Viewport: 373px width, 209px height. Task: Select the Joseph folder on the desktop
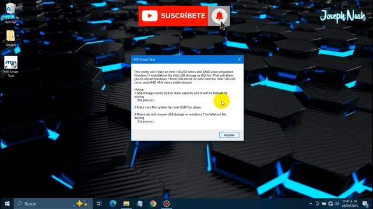[x=10, y=38]
